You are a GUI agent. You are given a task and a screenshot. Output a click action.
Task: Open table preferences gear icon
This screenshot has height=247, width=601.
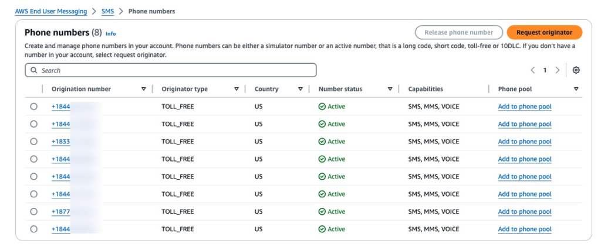pos(576,70)
